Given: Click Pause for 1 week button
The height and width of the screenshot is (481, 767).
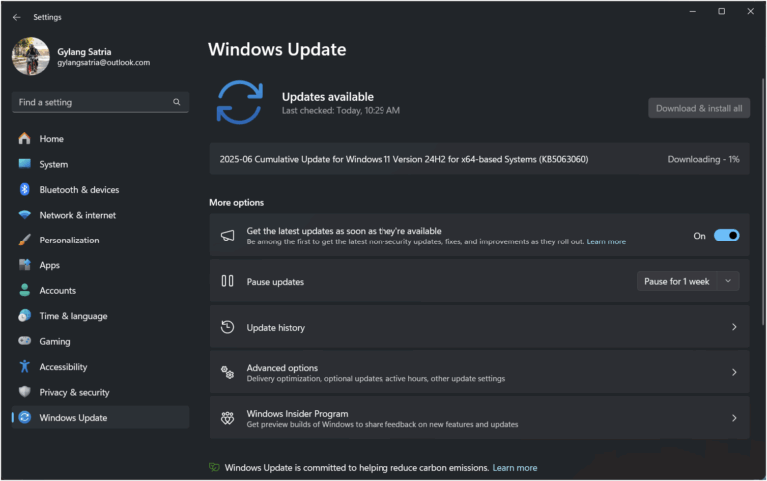Looking at the screenshot, I should click(x=677, y=281).
